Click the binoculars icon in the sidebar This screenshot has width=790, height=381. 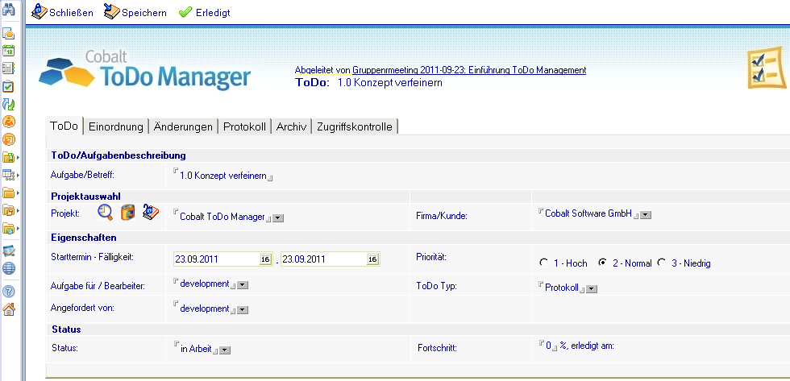point(10,10)
